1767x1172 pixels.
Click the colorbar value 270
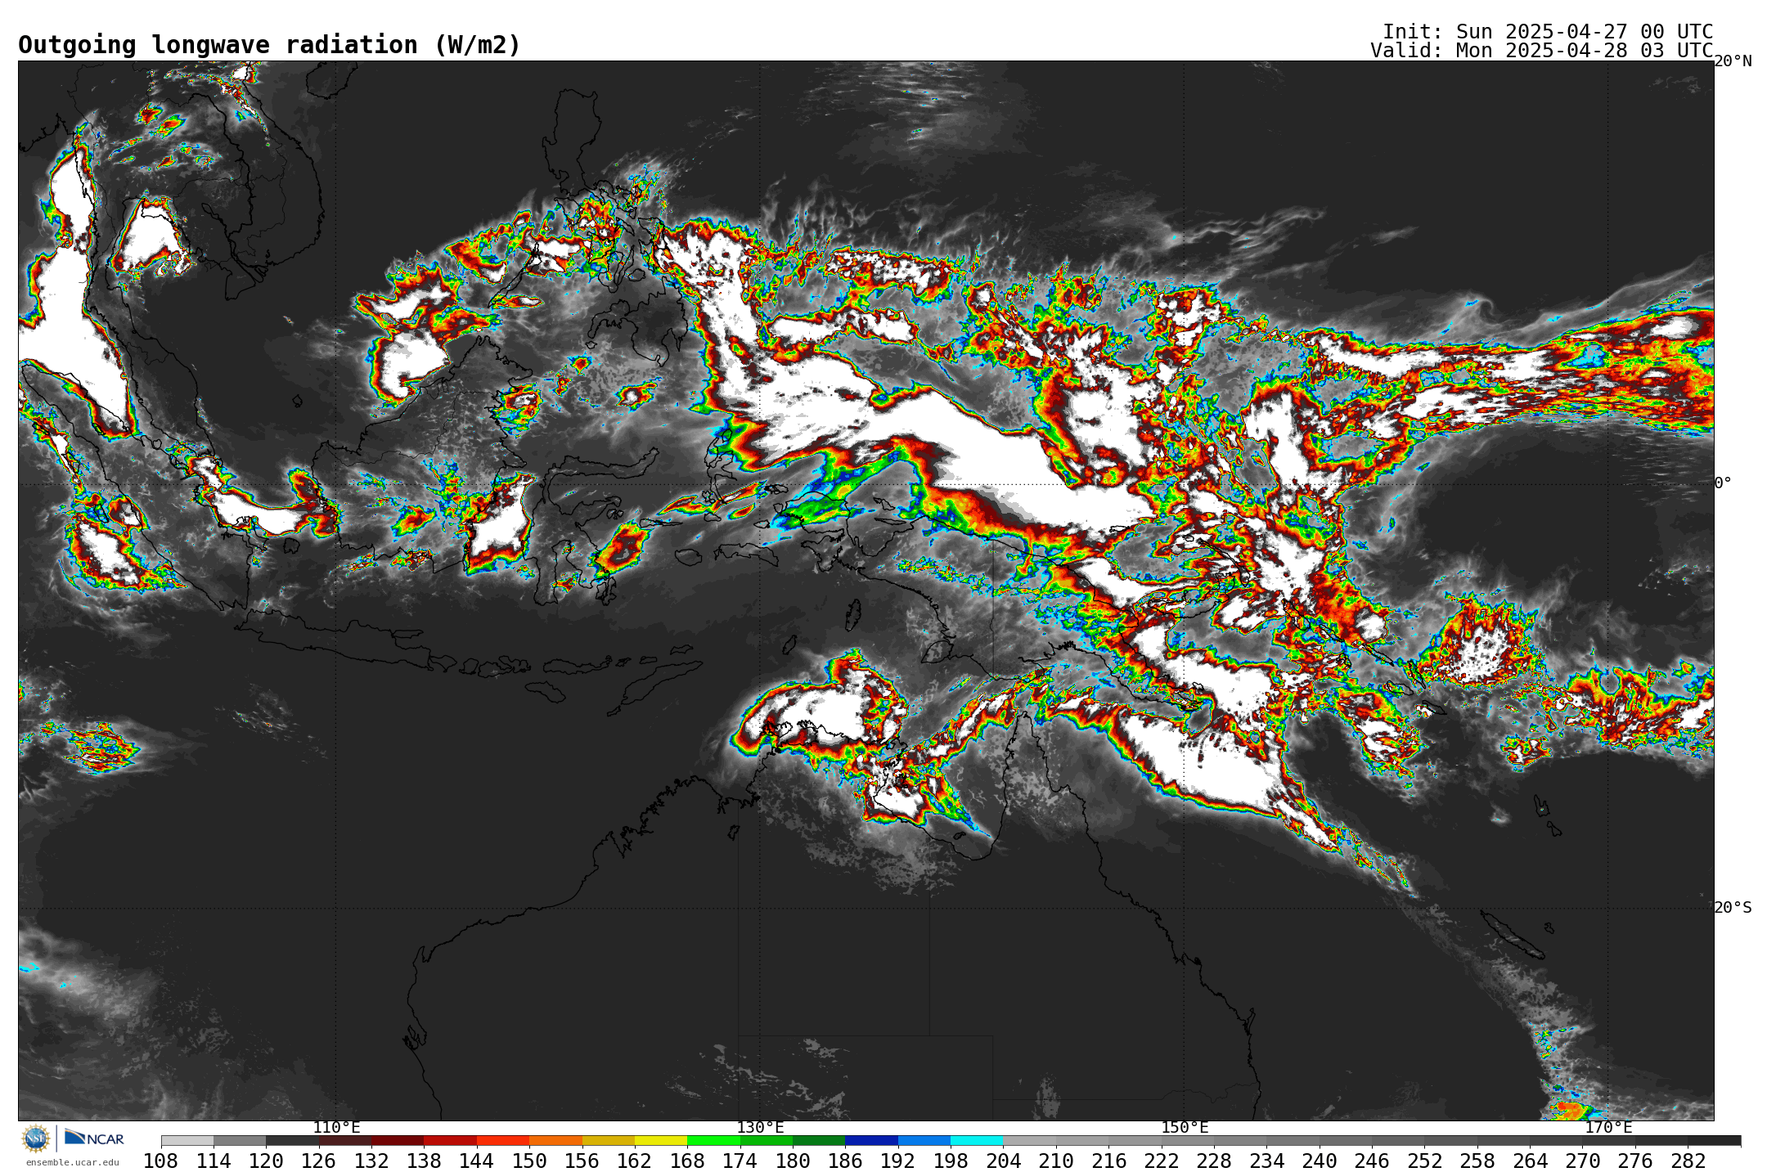tap(1582, 1161)
